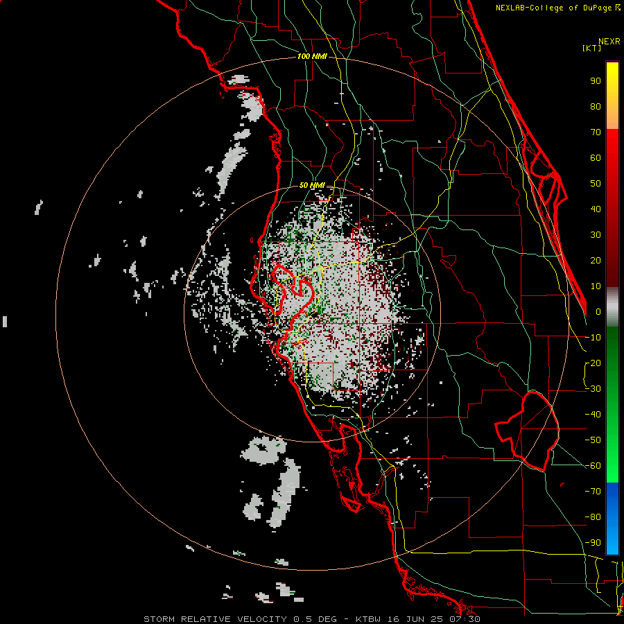Click the positive 20 scale value
The height and width of the screenshot is (624, 624).
pos(596,261)
